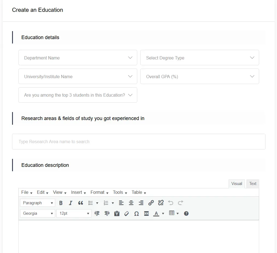Open the Format menu

point(99,192)
